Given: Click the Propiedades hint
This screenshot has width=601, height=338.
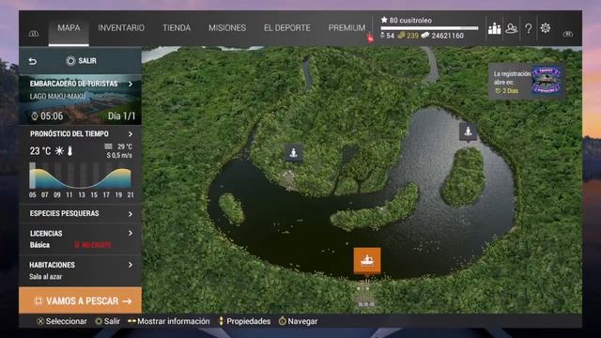Looking at the screenshot, I should point(244,321).
